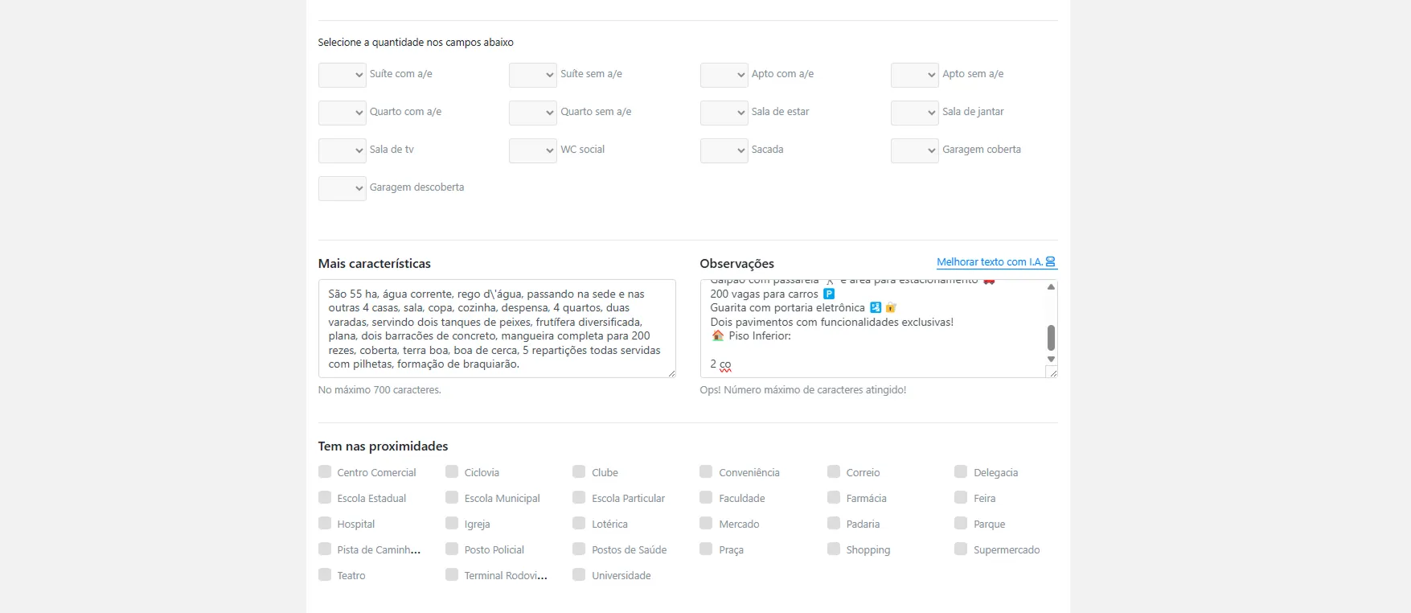Enable the Hospital checkbox
Image resolution: width=1411 pixels, height=613 pixels.
point(325,524)
